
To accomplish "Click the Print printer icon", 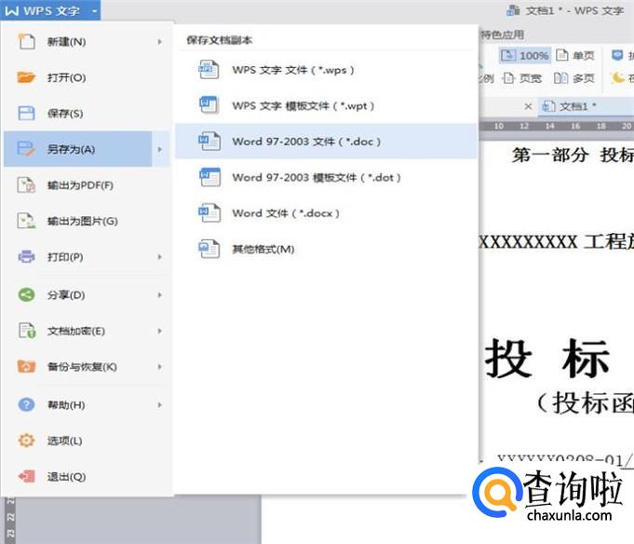I will click(x=26, y=257).
